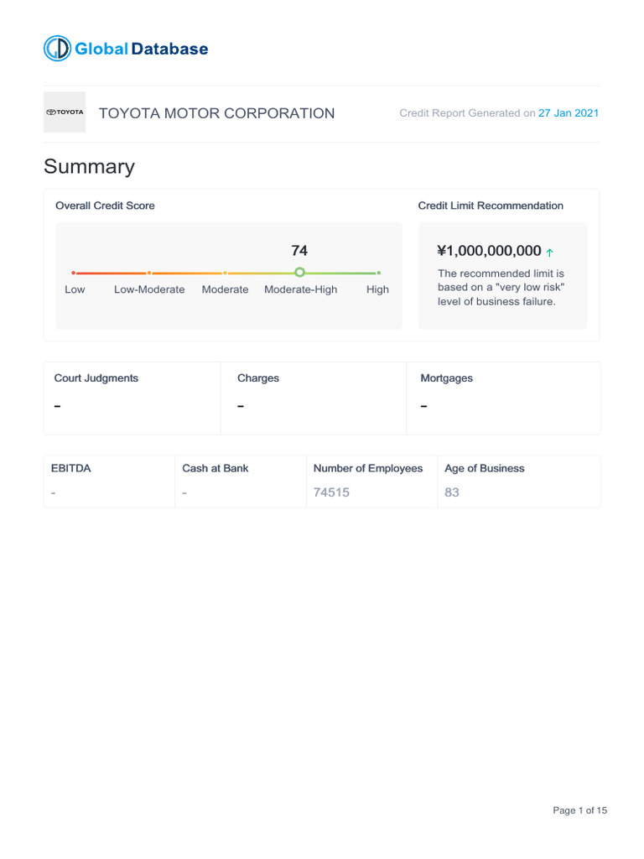Screen dimensions: 644x859
Task: Click the Page 1 of 15 indicator
Action: [579, 810]
